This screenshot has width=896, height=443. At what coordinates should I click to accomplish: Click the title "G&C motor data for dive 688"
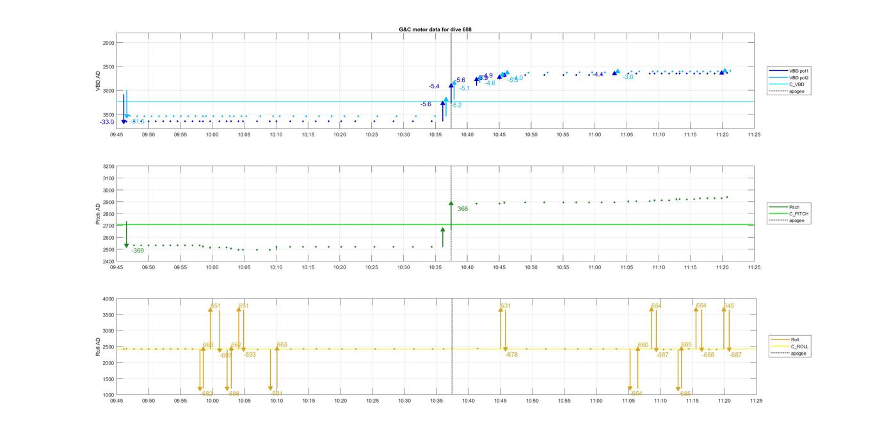coord(435,29)
